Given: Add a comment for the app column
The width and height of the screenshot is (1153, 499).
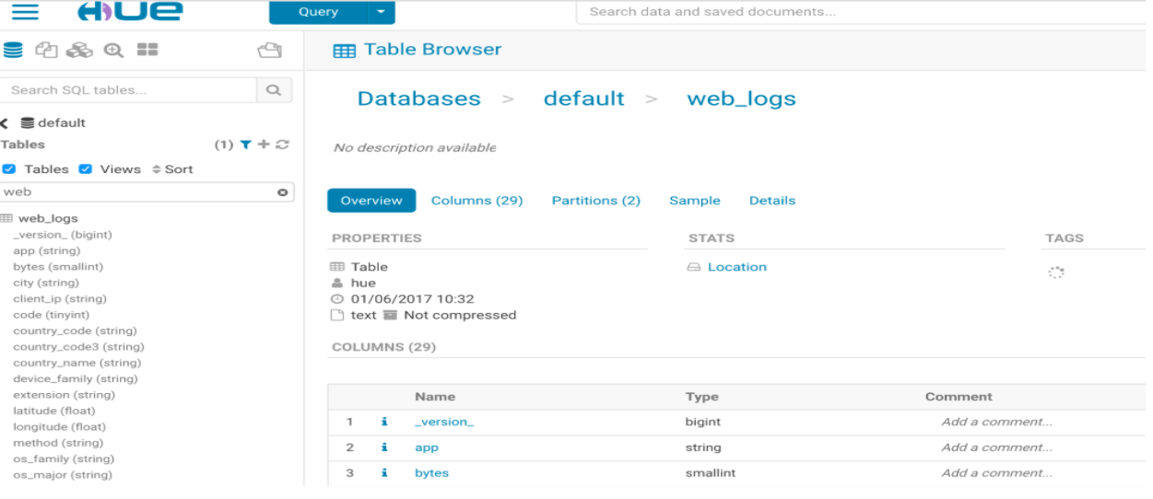Looking at the screenshot, I should click(x=996, y=447).
